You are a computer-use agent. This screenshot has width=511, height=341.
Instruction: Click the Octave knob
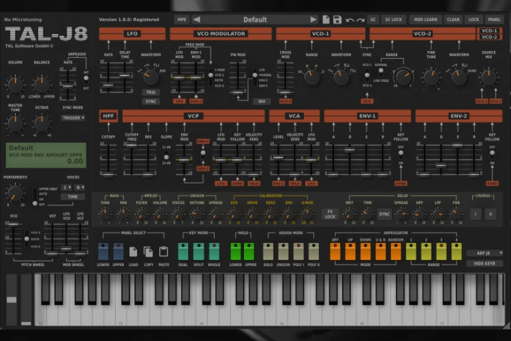(x=42, y=123)
